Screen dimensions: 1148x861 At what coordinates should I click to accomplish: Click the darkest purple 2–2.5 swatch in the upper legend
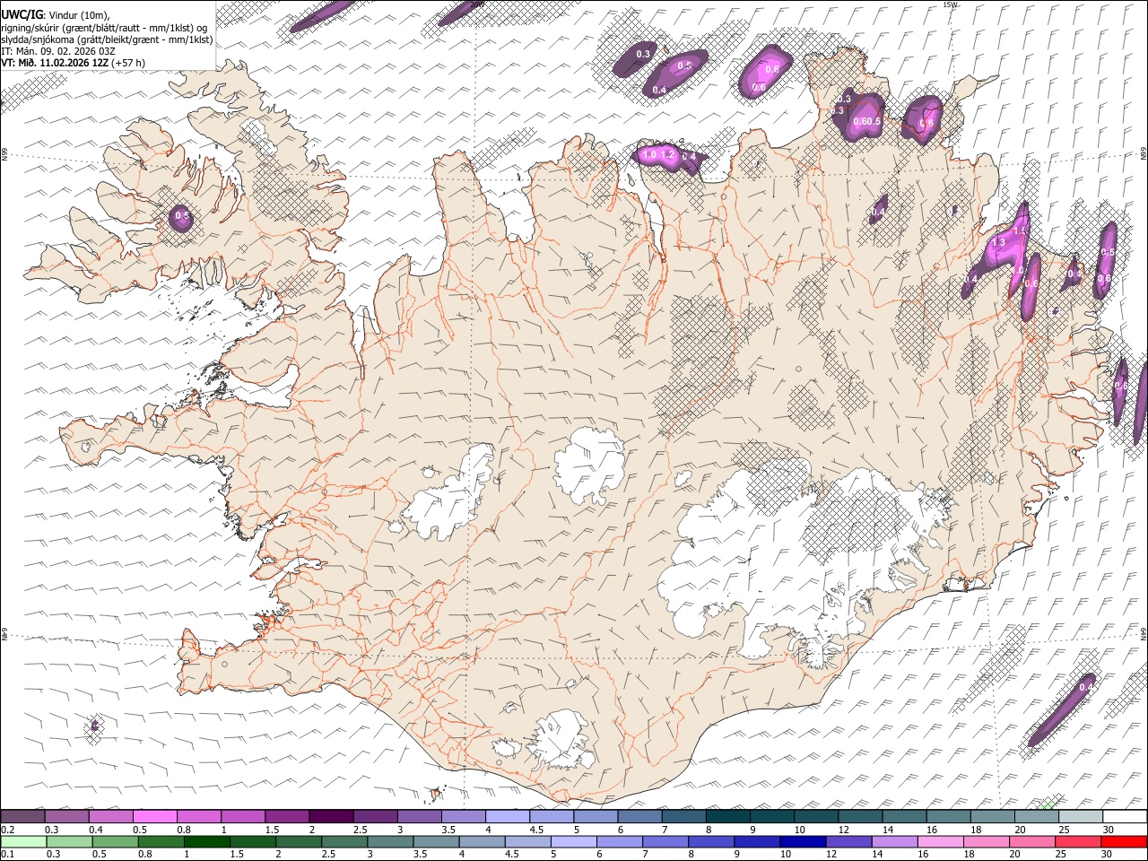(331, 816)
